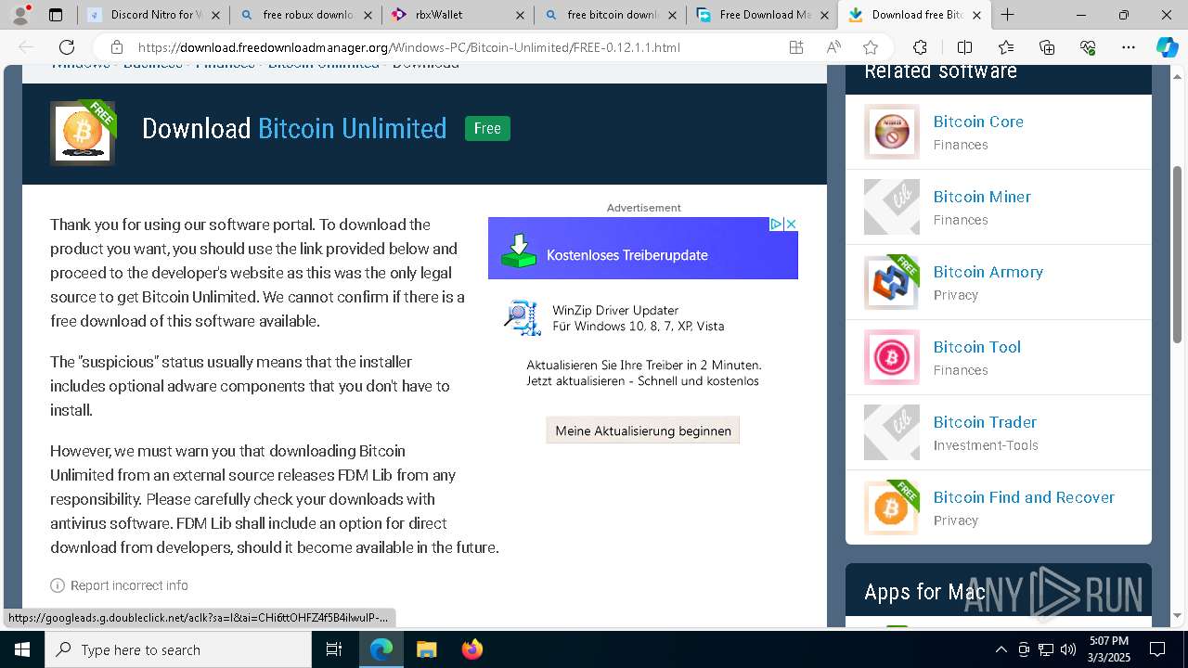
Task: Click the Bitcoin Armory icon
Action: tap(892, 282)
